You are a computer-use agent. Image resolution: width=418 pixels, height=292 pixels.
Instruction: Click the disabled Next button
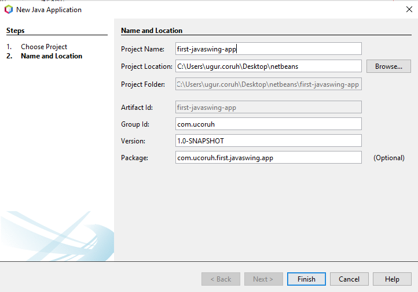[263, 279]
